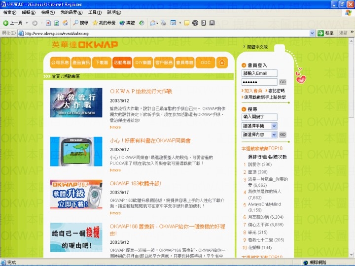Select the 活動專區 navigation tab
This screenshot has width=355, height=266.
[122, 63]
